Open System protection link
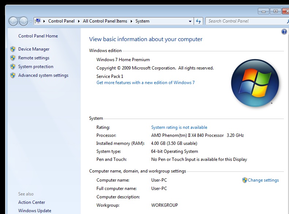This screenshot has width=289, height=214. 36,67
